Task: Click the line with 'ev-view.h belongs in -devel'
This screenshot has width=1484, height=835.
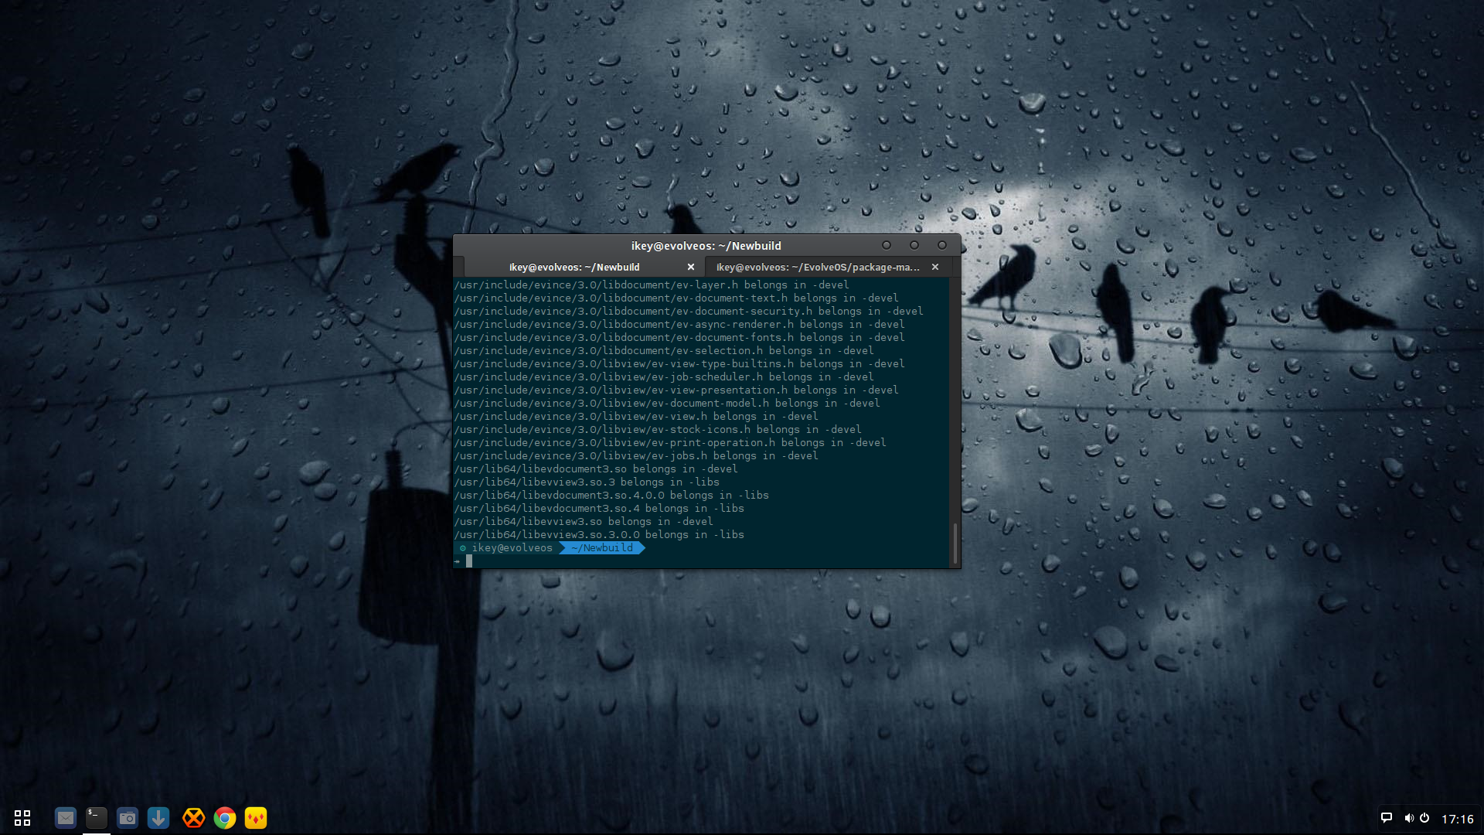Action: coord(636,417)
